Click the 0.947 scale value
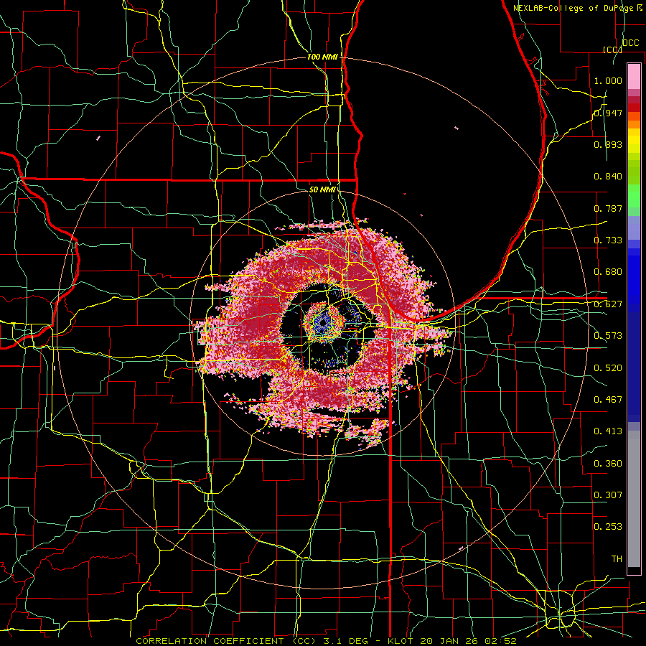Viewport: 646px width, 646px height. point(608,113)
